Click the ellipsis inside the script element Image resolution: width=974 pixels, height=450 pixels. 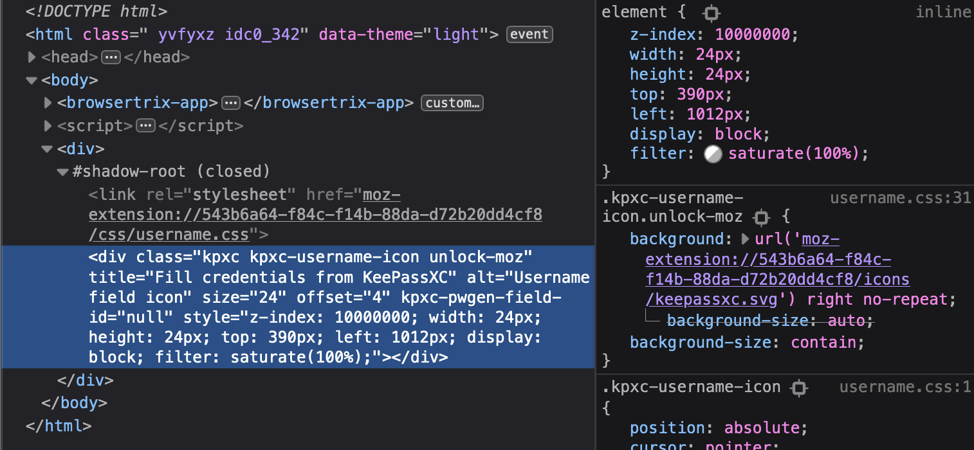pyautogui.click(x=146, y=125)
